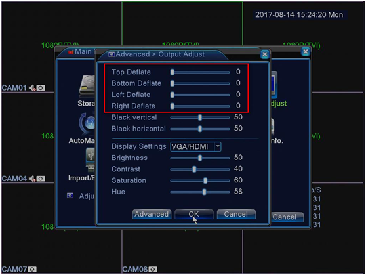Click CAM07 snapshot camera icon
Viewport: 366px width, 275px height.
(x=32, y=269)
